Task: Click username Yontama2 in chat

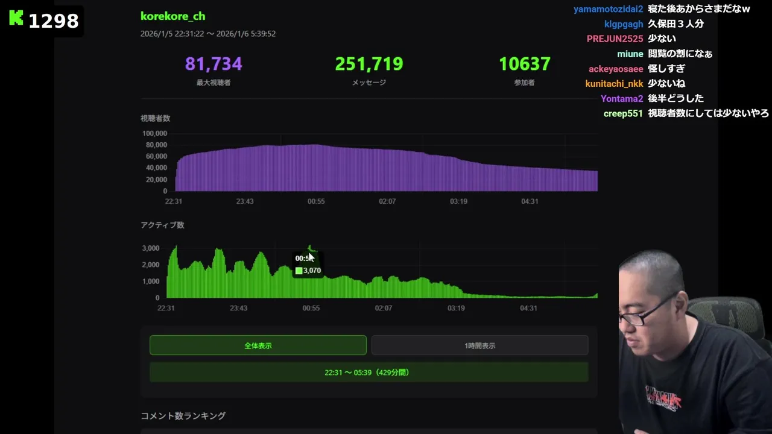Action: pos(622,98)
